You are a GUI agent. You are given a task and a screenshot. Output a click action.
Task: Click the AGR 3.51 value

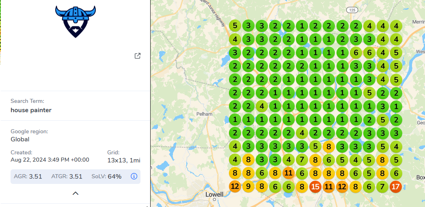click(x=35, y=176)
